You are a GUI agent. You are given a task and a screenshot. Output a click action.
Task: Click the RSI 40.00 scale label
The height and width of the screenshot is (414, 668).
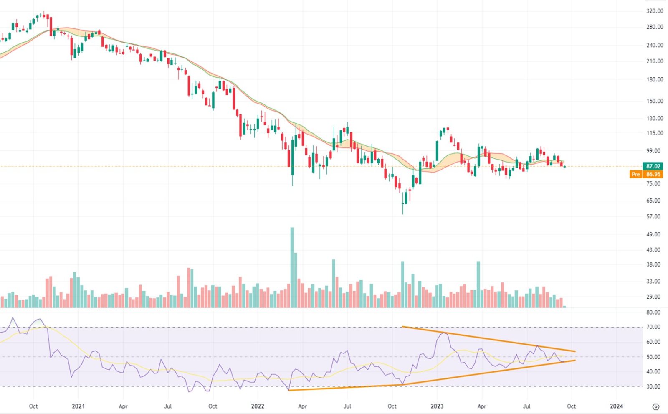point(654,371)
